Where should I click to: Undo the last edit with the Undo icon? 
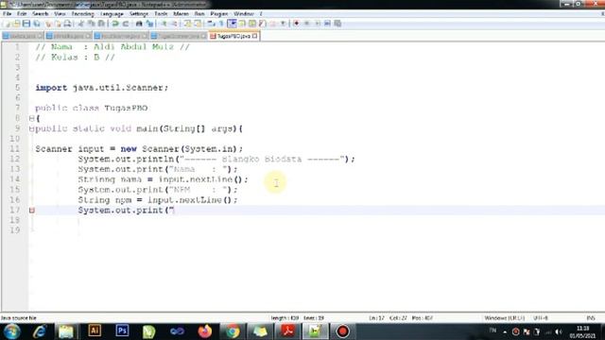(x=115, y=24)
